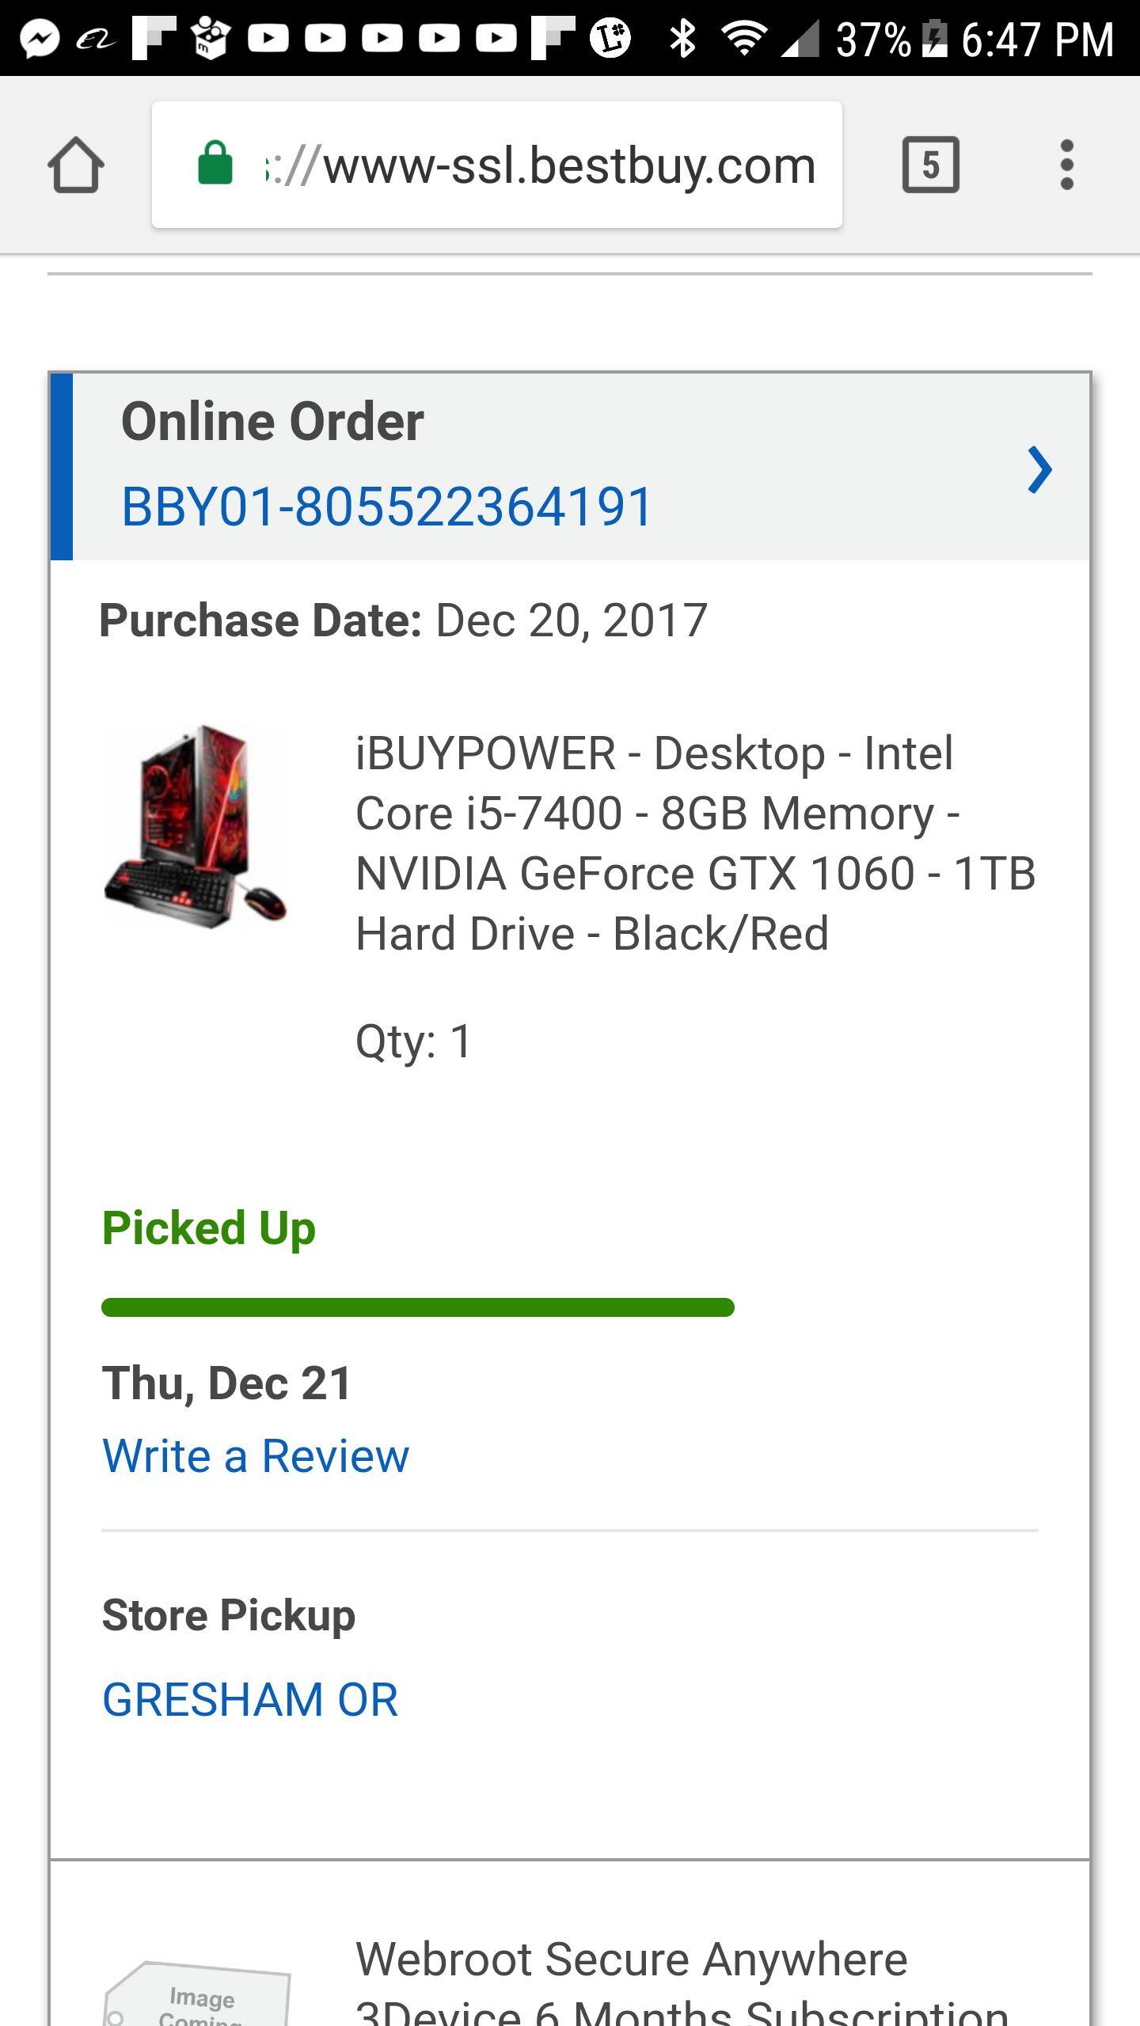Expand Online Order details chevron

tap(1039, 469)
